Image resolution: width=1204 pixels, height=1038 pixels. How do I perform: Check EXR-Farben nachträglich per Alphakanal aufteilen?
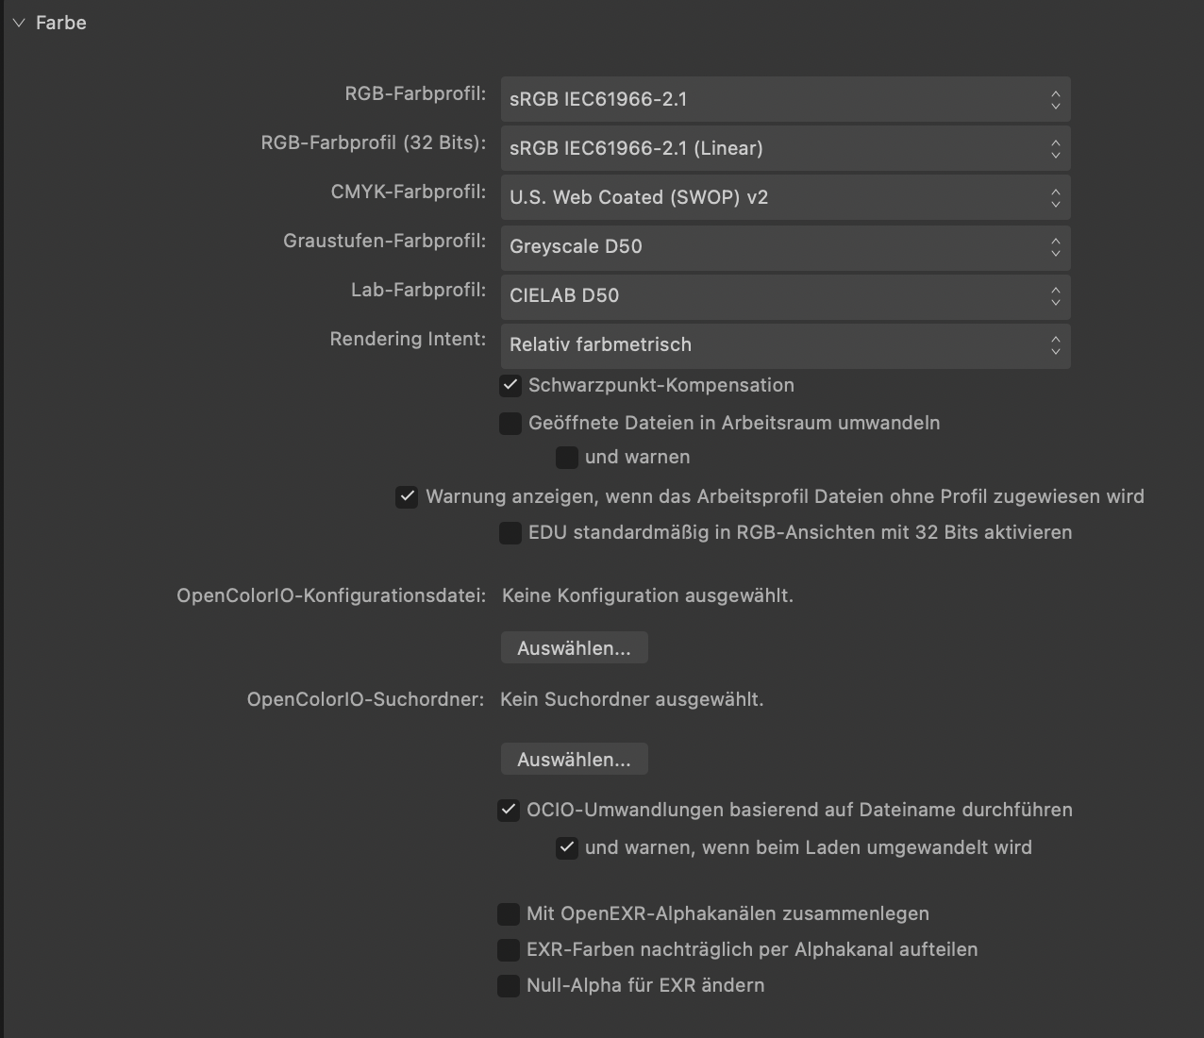click(x=509, y=950)
